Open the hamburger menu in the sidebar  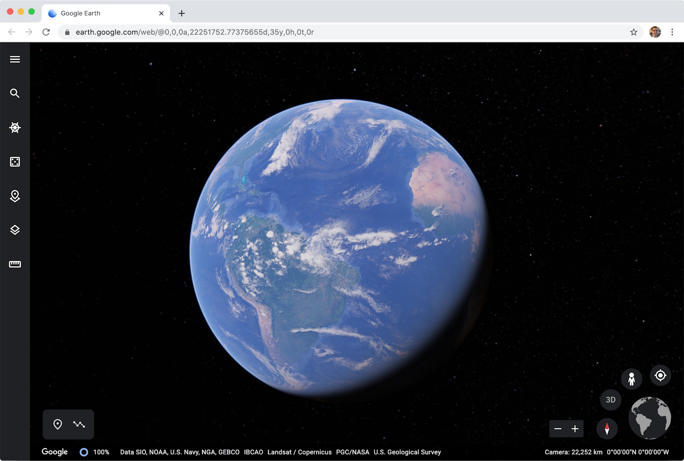click(15, 59)
